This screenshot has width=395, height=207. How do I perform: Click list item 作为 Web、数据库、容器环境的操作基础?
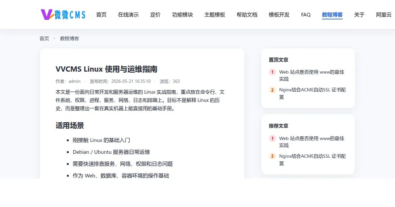click(121, 175)
